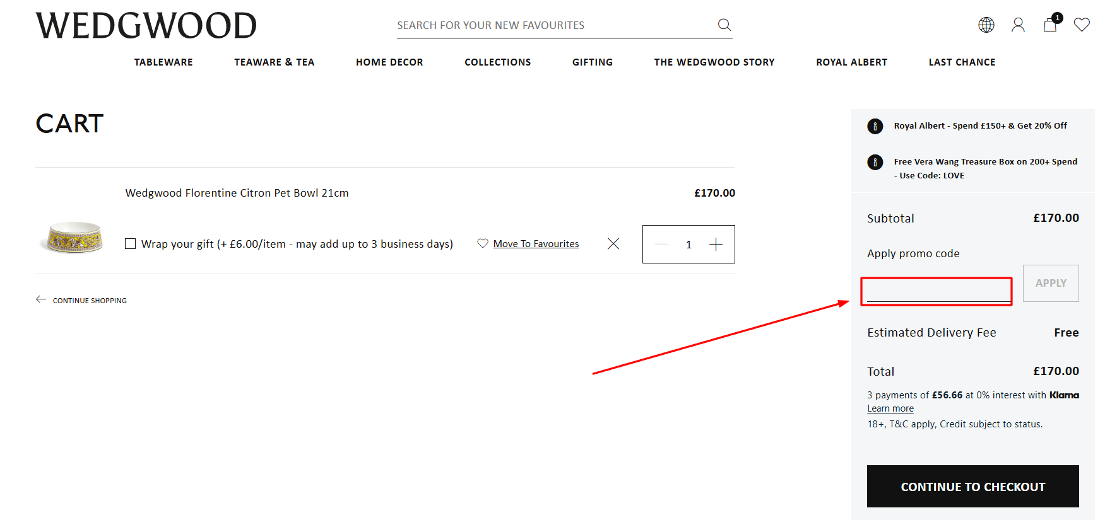1117x520 pixels.
Task: Click Continue to Checkout button
Action: (973, 487)
